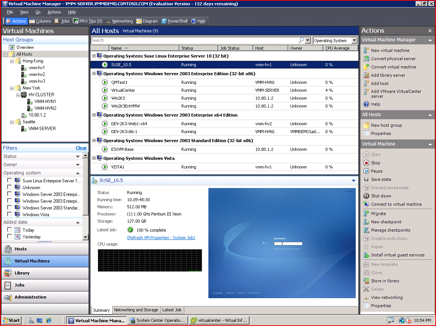This screenshot has height=326, width=436.
Task: Open the Go menu
Action: [x=38, y=12]
